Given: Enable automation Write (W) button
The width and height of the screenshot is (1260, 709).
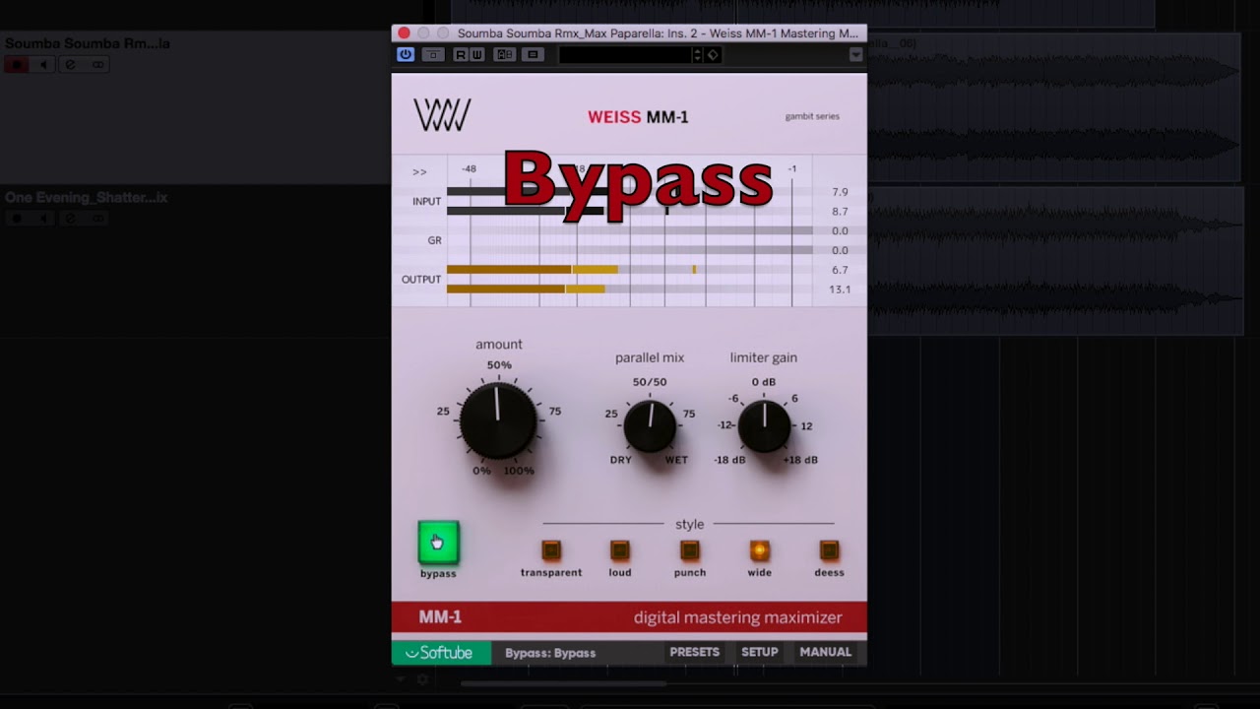Looking at the screenshot, I should pos(476,55).
